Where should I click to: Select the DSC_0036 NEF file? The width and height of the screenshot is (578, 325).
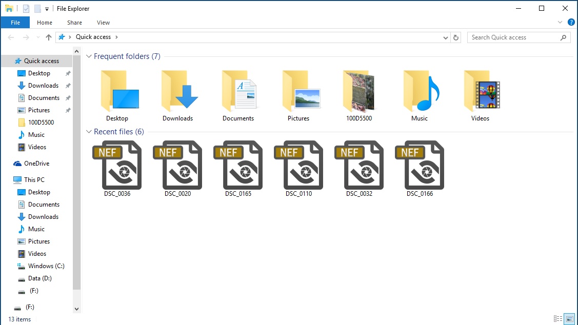(x=117, y=169)
